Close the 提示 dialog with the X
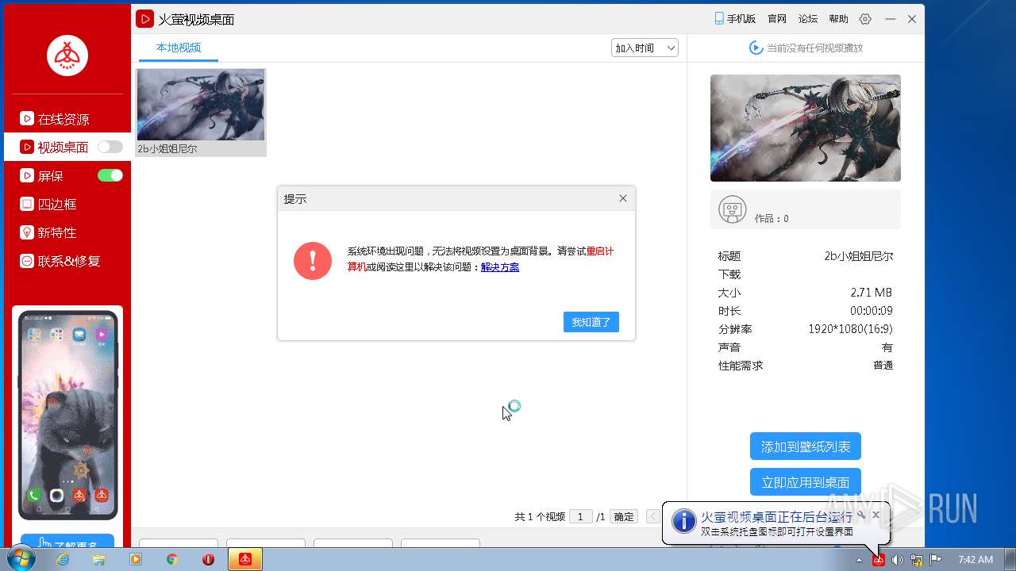Viewport: 1016px width, 571px height. [x=623, y=198]
